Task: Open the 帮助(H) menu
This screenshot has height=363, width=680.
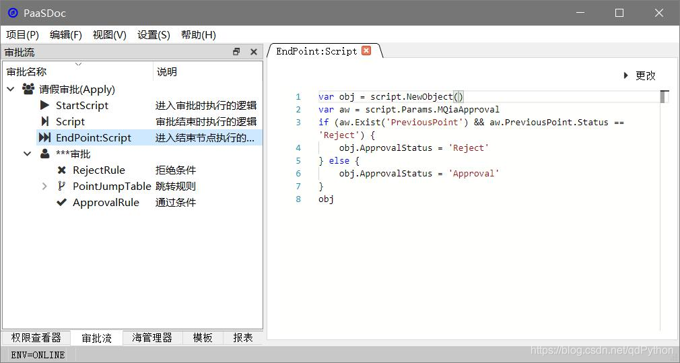Action: coord(198,35)
